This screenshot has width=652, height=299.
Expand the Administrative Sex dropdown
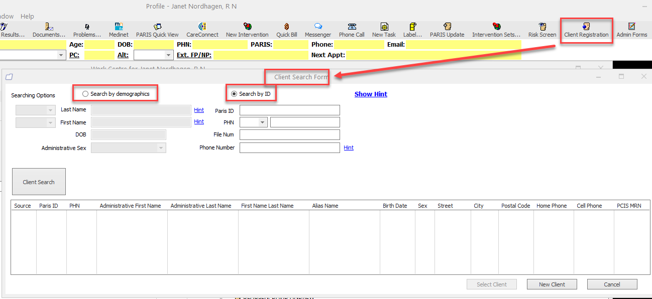coord(160,147)
